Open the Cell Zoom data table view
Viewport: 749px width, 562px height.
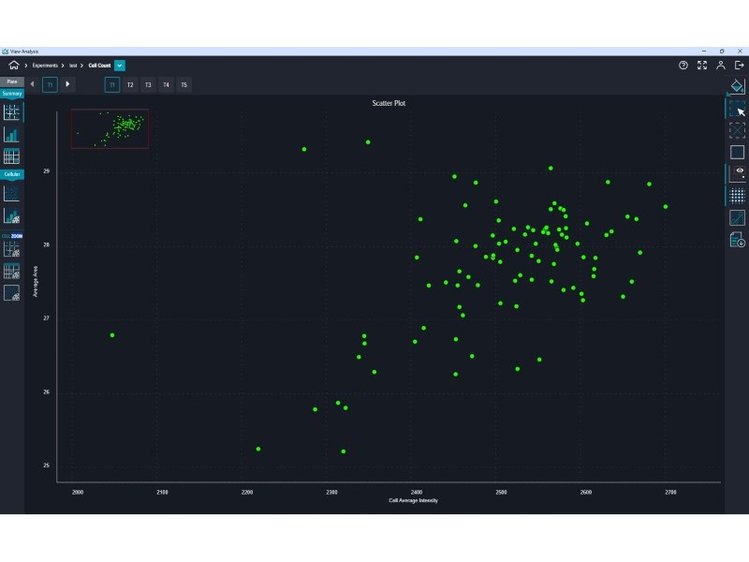tap(11, 271)
